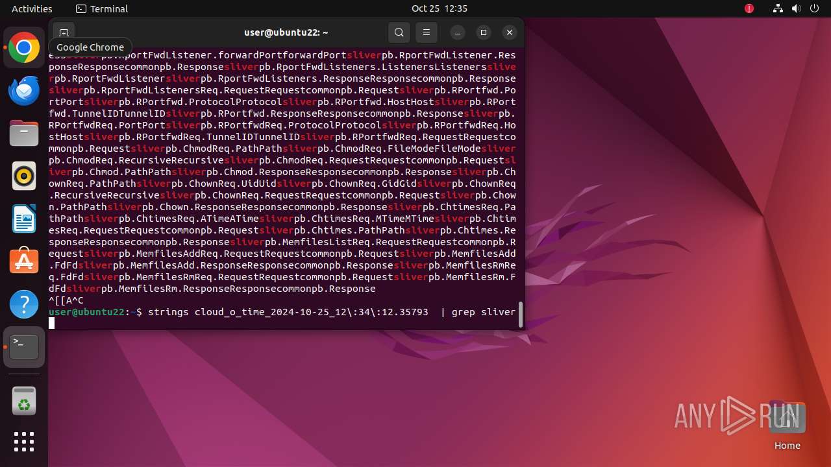Open the Help icon in the dock
The width and height of the screenshot is (831, 467).
(24, 304)
